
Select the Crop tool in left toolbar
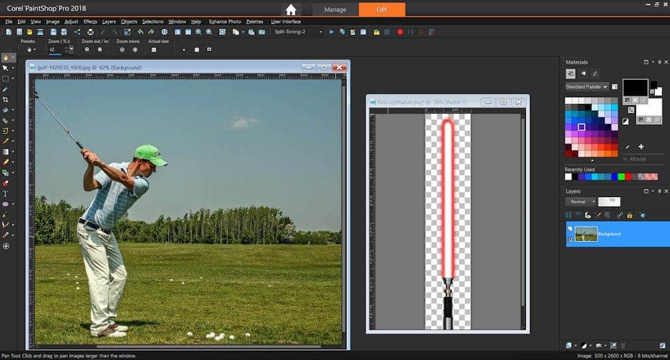pos(5,99)
